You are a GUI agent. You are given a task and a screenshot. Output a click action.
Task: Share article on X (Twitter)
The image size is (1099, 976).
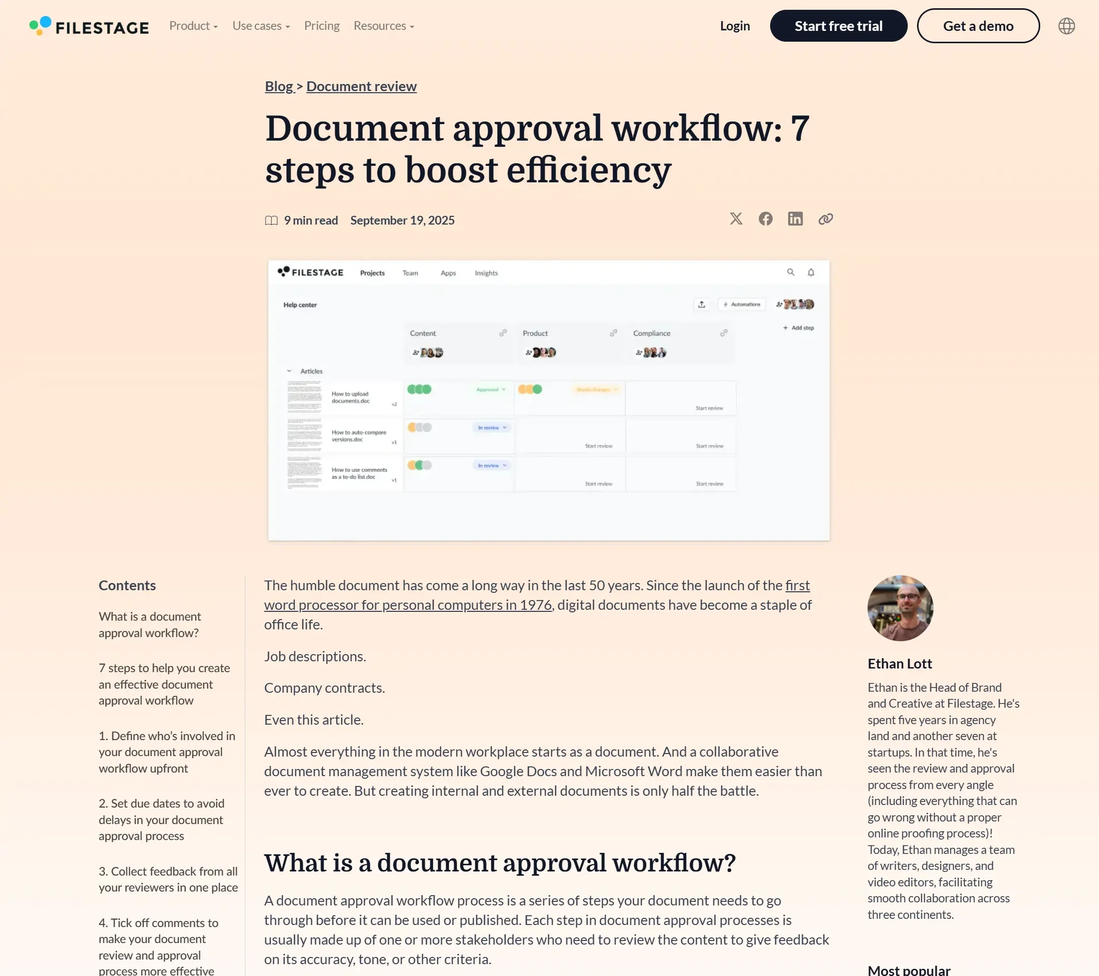coord(736,218)
